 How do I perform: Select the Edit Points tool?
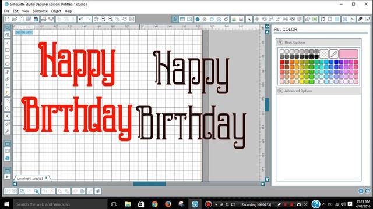click(8, 35)
